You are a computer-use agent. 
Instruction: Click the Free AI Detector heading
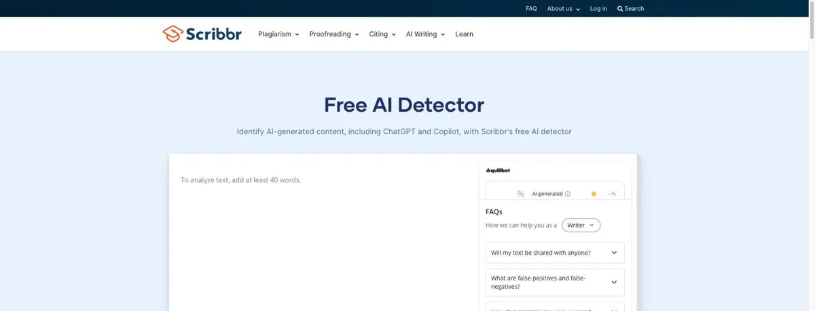(404, 105)
